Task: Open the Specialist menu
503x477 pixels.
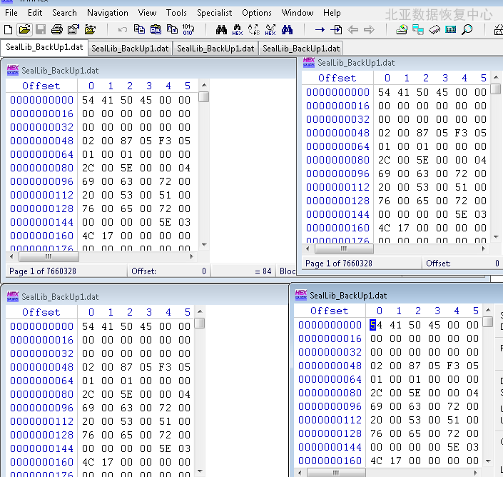Action: click(x=214, y=13)
